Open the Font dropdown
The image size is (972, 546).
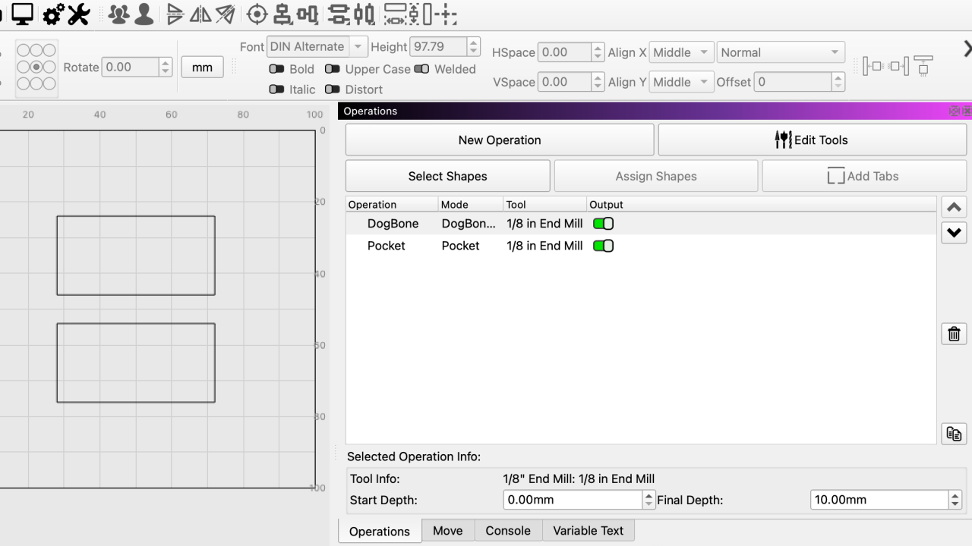point(317,46)
